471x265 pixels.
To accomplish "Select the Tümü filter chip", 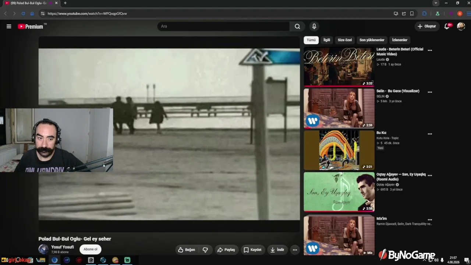I will (x=311, y=40).
